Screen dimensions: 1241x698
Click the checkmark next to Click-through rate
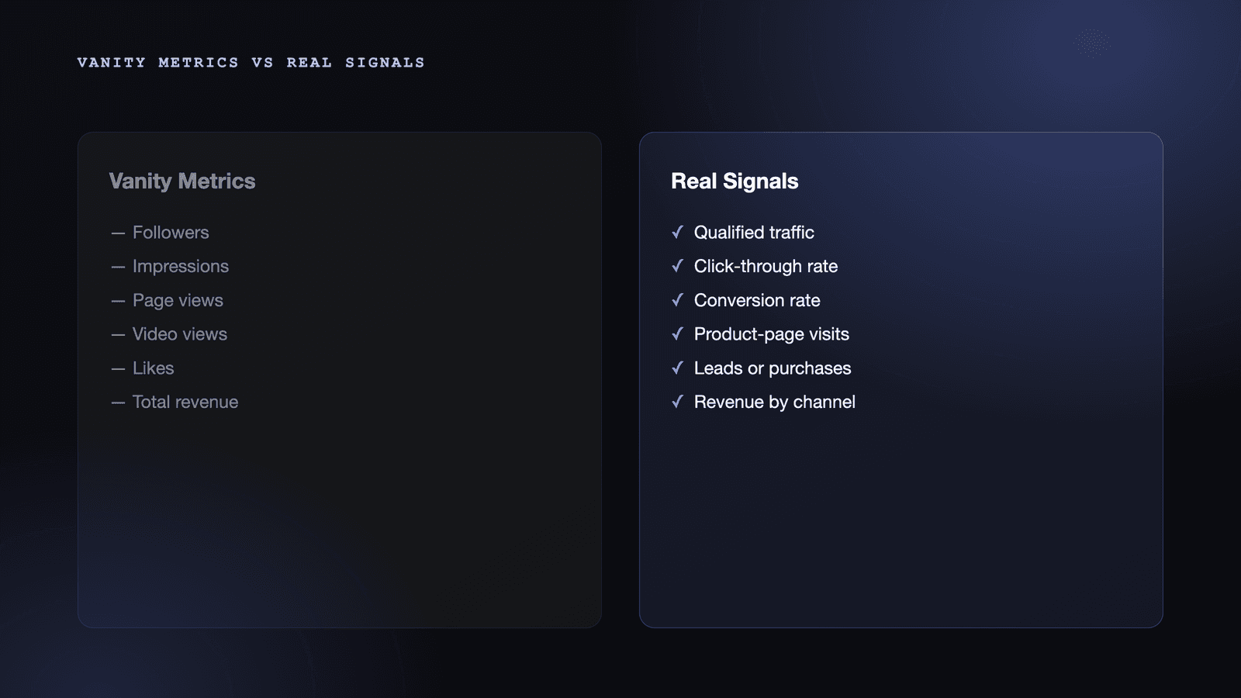(677, 266)
